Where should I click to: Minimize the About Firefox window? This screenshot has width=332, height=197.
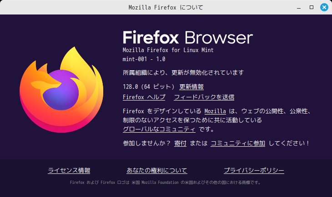[x=299, y=8]
